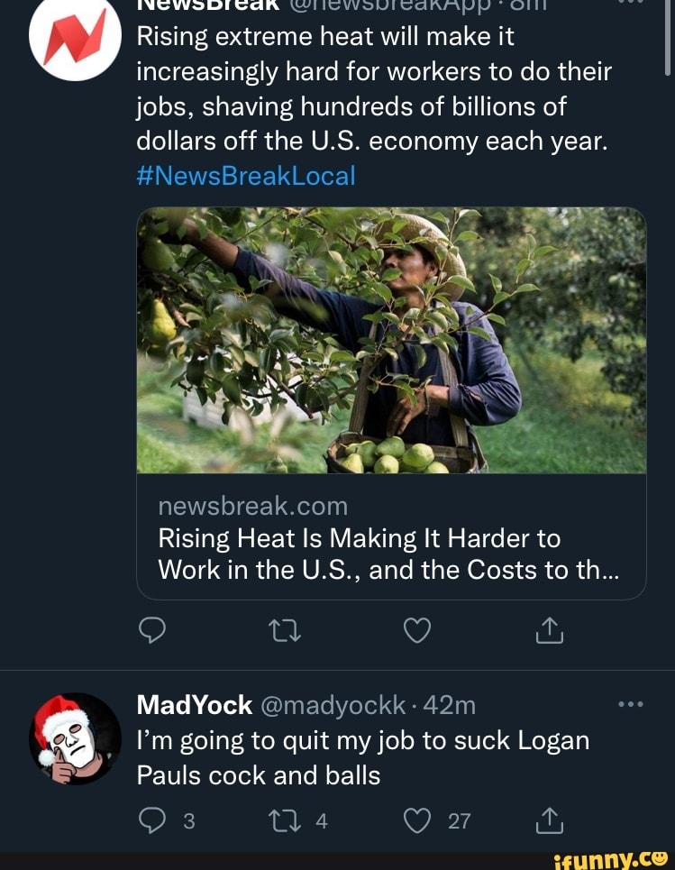Image resolution: width=675 pixels, height=870 pixels.
Task: Open more options for MadYock's tweet
Action: 630,704
